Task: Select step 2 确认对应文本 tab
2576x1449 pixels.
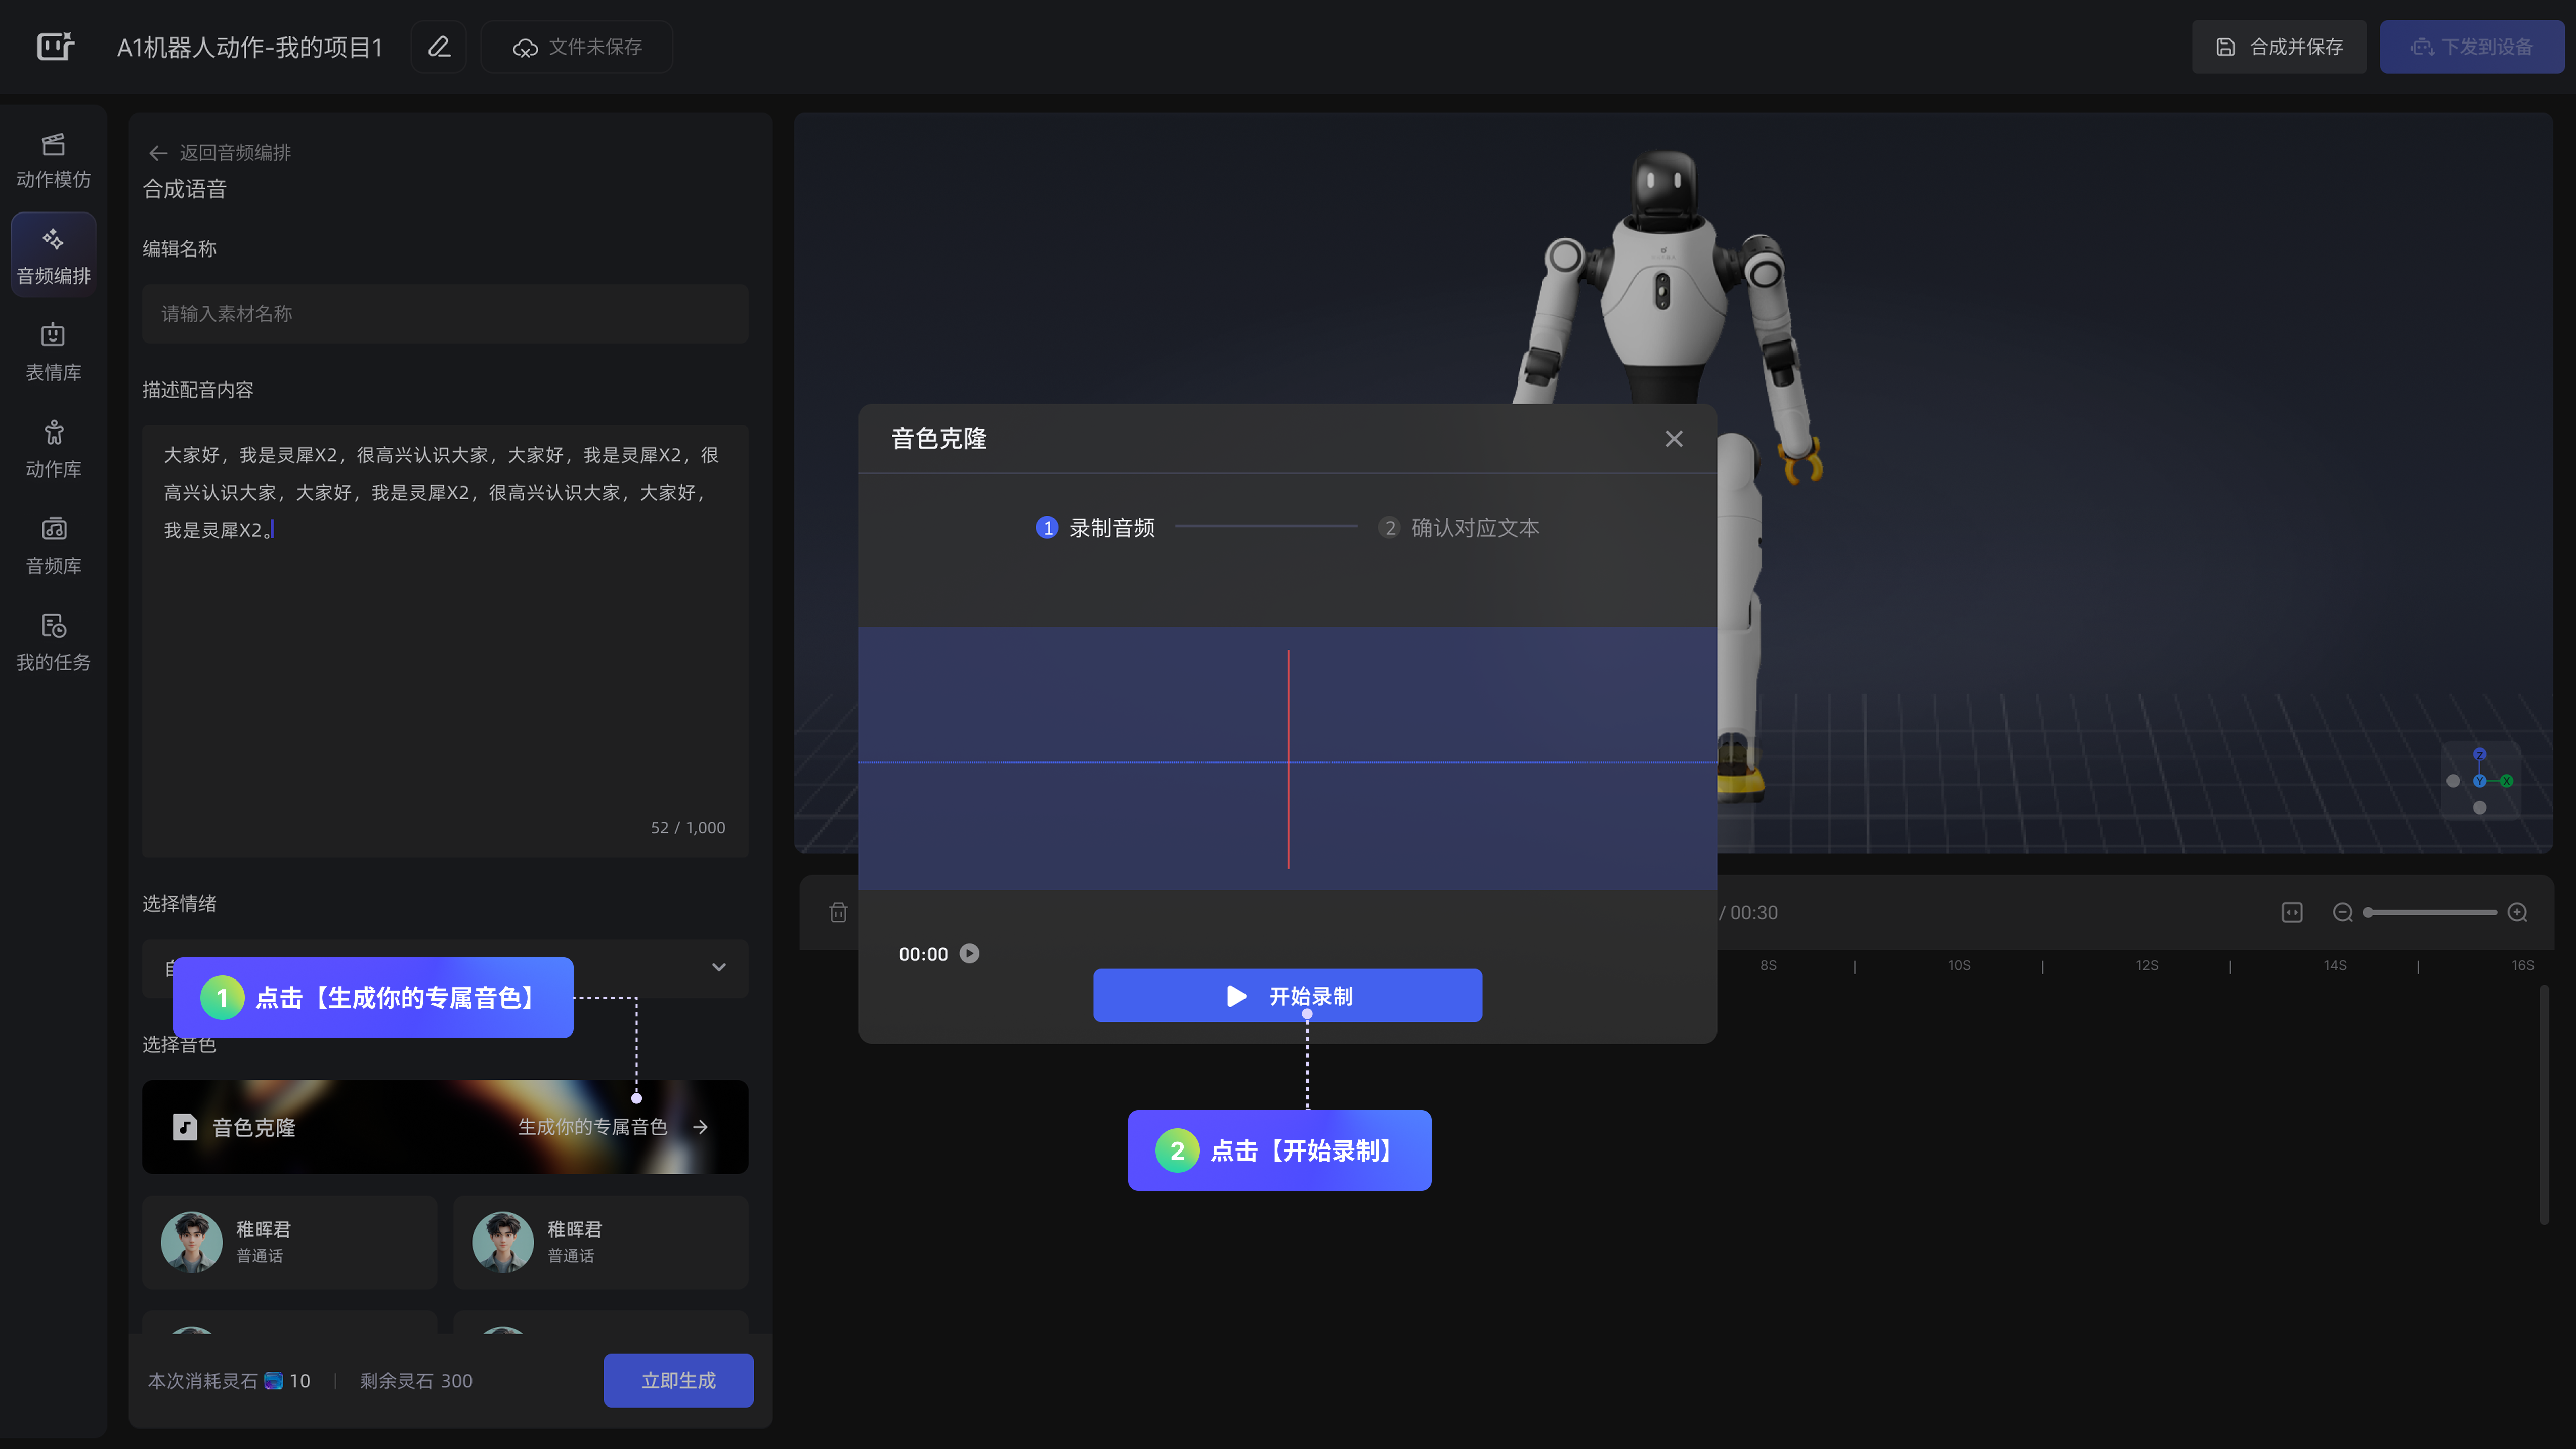Action: 1460,527
